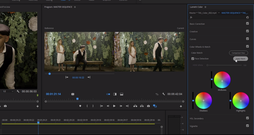Swap the Reference and Current sides

point(157,94)
